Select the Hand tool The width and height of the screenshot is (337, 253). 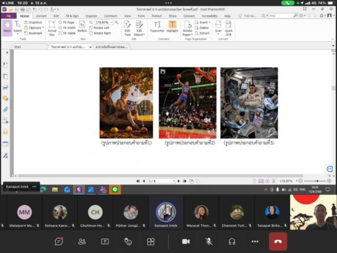7,27
